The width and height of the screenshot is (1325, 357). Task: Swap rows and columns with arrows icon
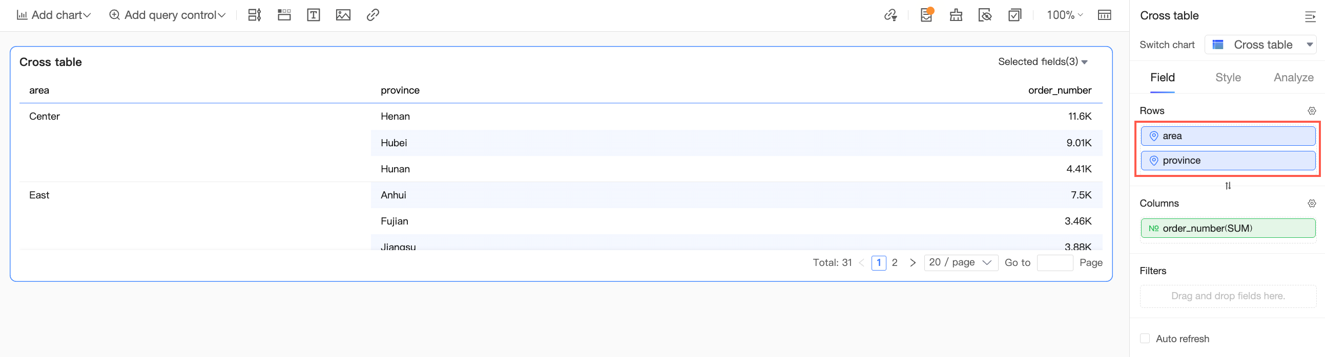click(1228, 186)
